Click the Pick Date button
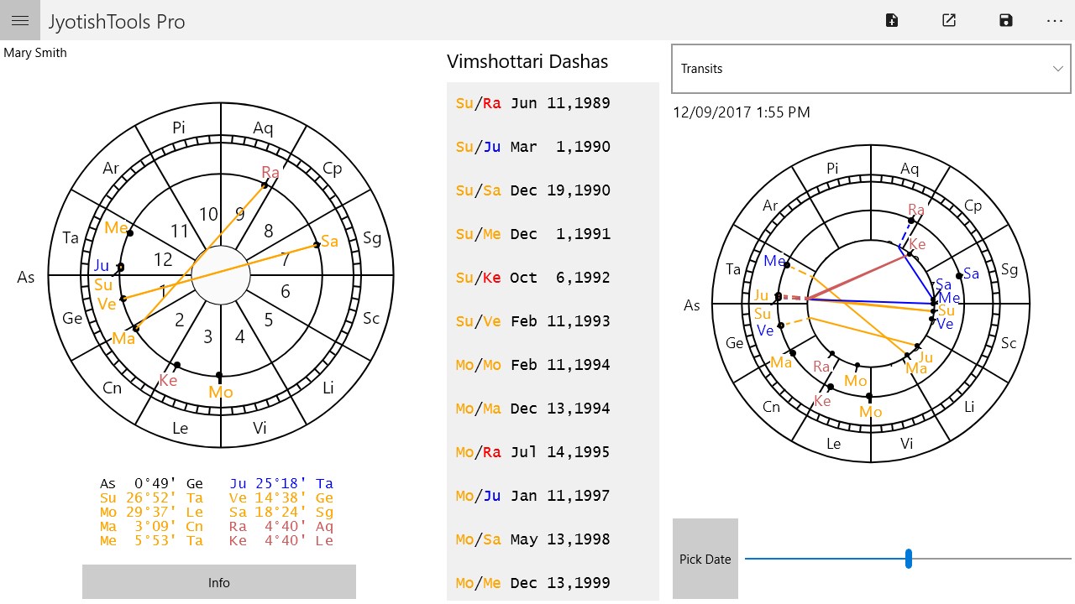This screenshot has height=604, width=1075. (x=705, y=559)
